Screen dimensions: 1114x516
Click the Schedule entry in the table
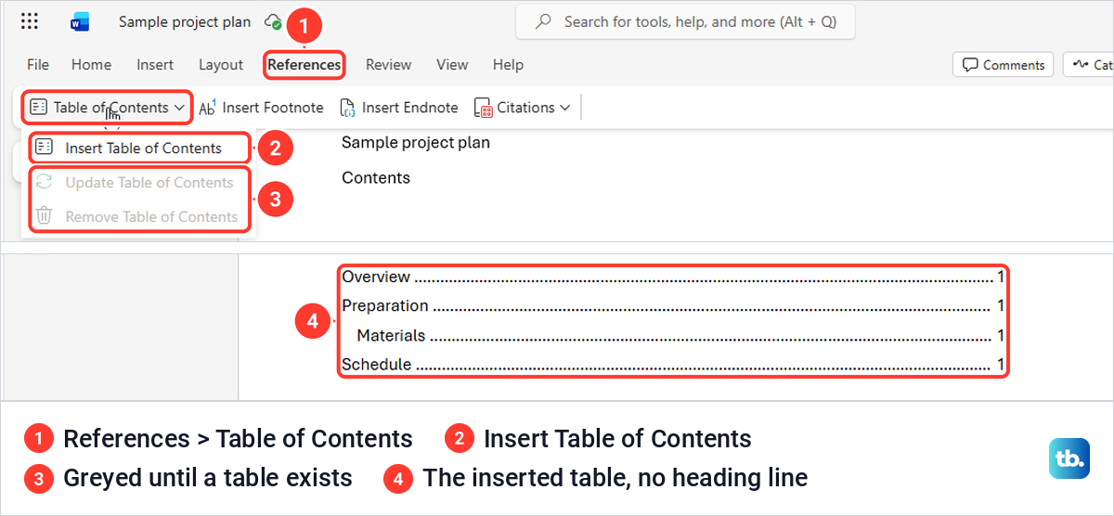(x=673, y=365)
